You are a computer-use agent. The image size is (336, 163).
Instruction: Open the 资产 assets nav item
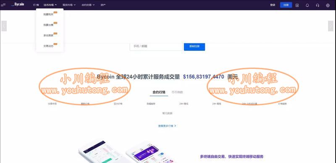tap(103, 5)
